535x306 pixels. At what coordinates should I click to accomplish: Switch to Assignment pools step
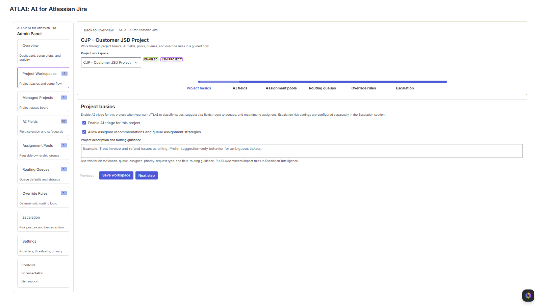pyautogui.click(x=281, y=88)
